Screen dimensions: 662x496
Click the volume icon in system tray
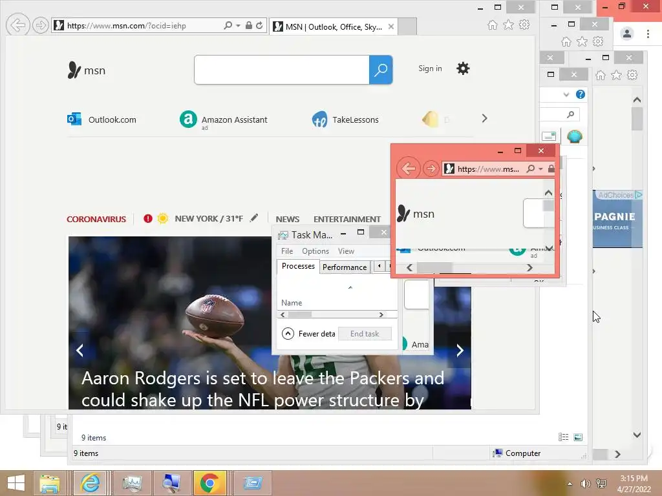click(585, 483)
